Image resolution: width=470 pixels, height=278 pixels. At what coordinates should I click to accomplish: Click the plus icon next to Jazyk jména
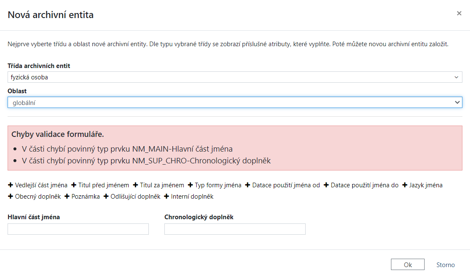click(x=405, y=185)
